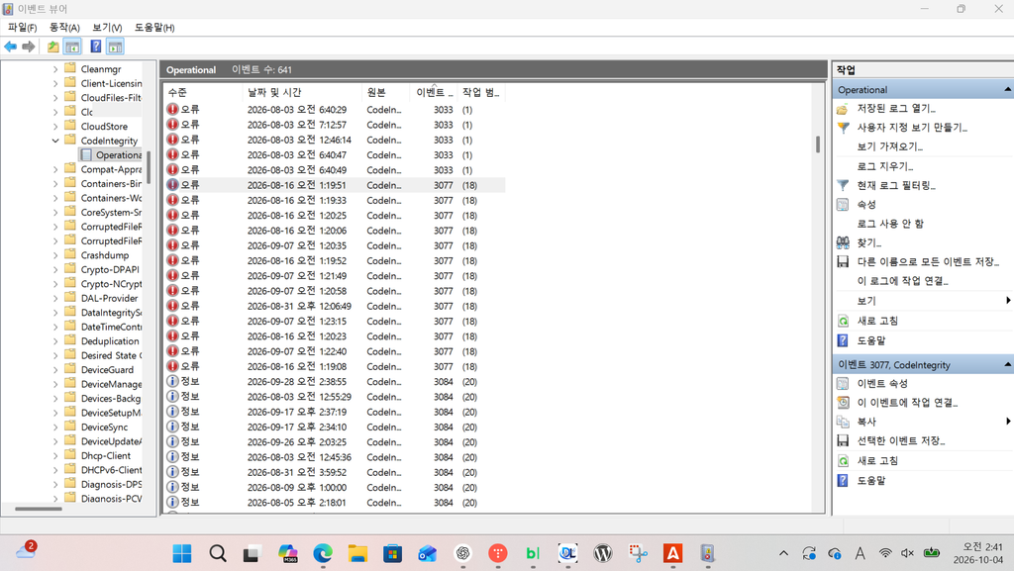Select the error row dated 2026-08-03 오전 6:40:29
Screen dimensions: 1014x571
[x=335, y=110]
